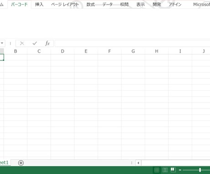Select column C header
The width and height of the screenshot is (210, 174).
pyautogui.click(x=39, y=51)
